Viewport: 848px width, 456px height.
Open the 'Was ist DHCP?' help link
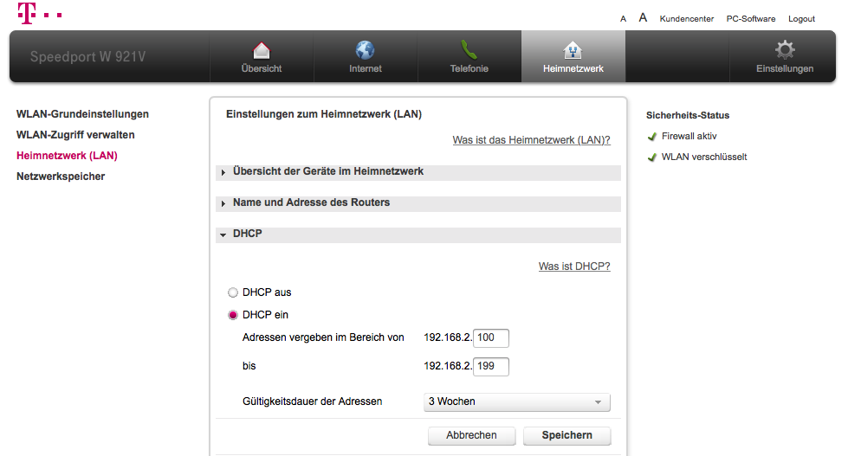coord(574,267)
